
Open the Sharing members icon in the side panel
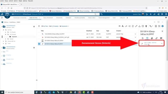pos(152,38)
